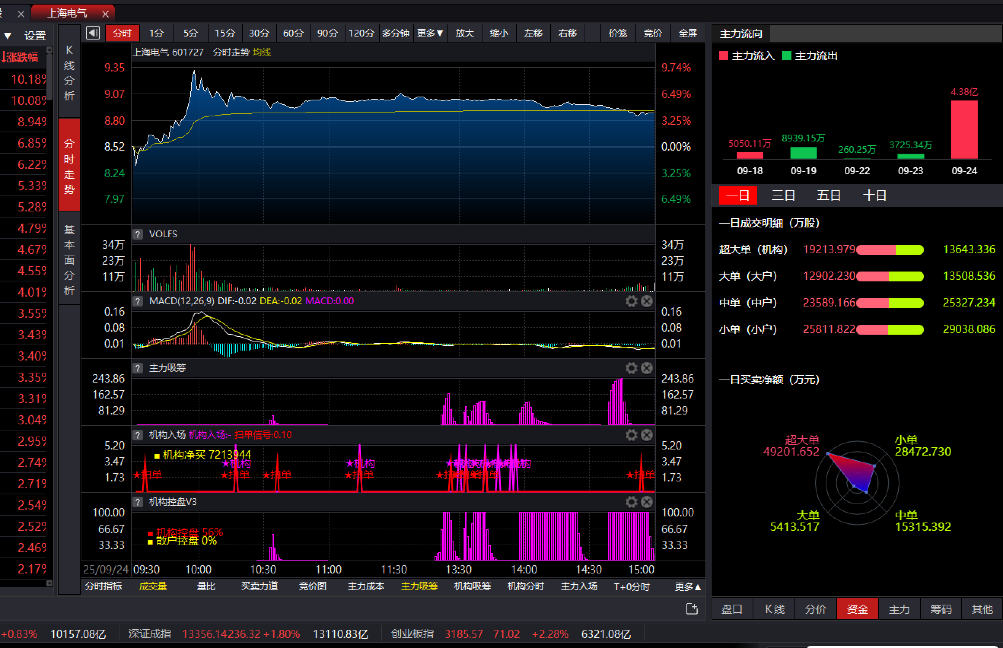
Task: Zoom out with 缩小 button
Action: (499, 33)
